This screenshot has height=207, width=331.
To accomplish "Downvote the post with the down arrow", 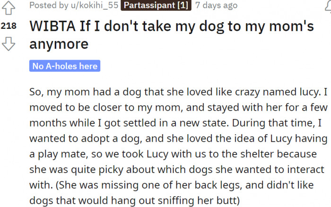I will coord(9,44).
